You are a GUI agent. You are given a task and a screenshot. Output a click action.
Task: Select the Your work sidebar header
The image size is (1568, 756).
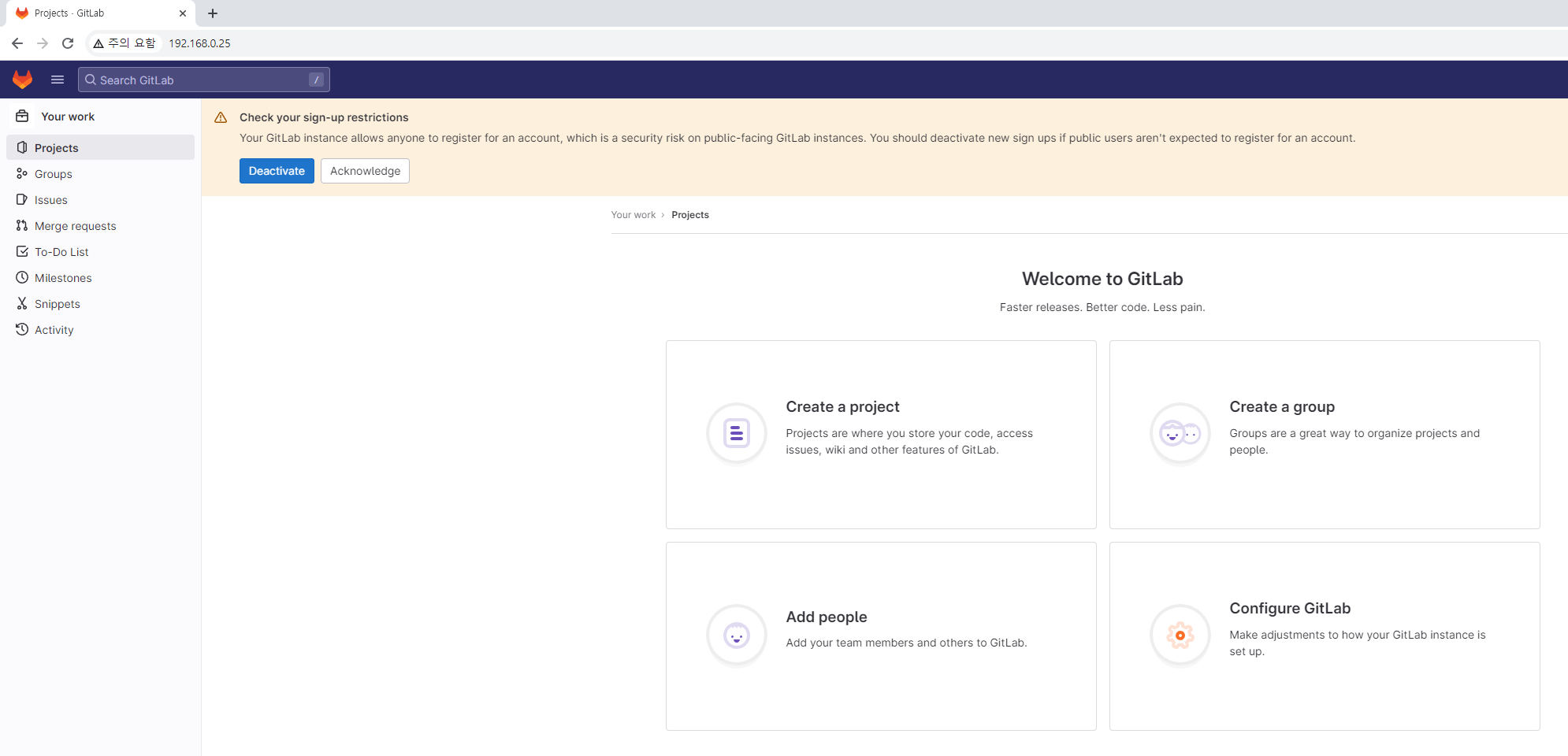(x=68, y=117)
